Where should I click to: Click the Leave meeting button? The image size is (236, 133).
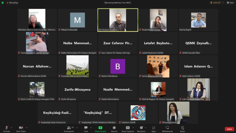tap(229, 129)
